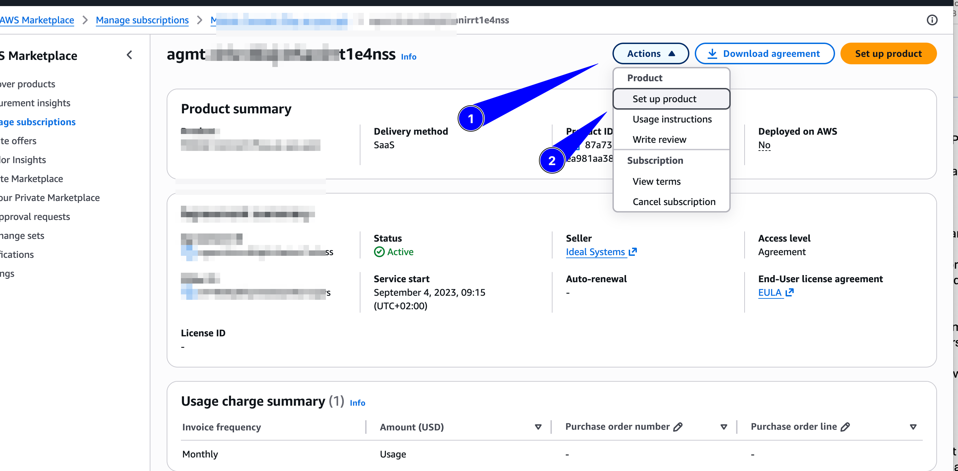Open Ideal Systems external link icon
958x471 pixels.
point(632,252)
